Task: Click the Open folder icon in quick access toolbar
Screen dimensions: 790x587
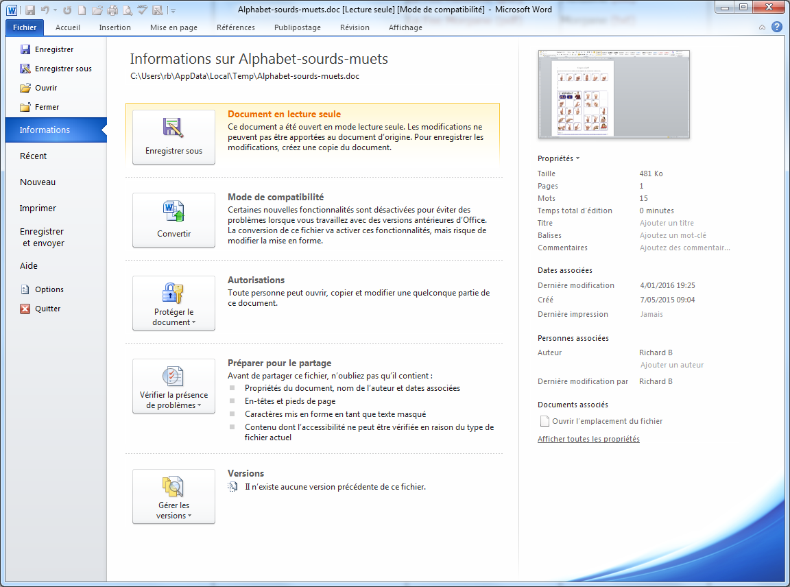Action: tap(97, 10)
